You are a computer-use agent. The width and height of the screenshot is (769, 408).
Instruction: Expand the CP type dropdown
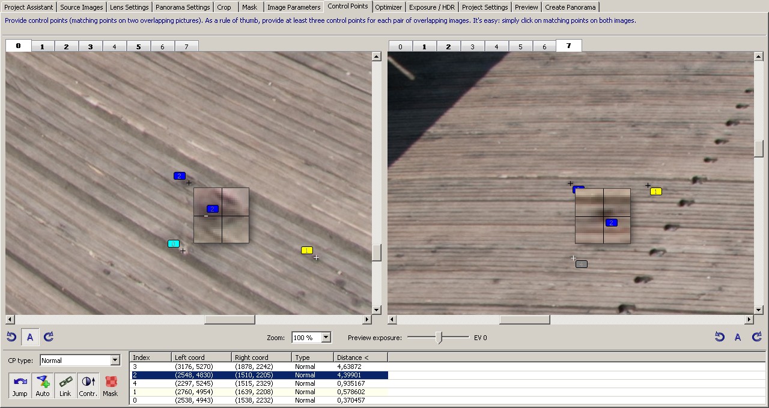pos(115,361)
